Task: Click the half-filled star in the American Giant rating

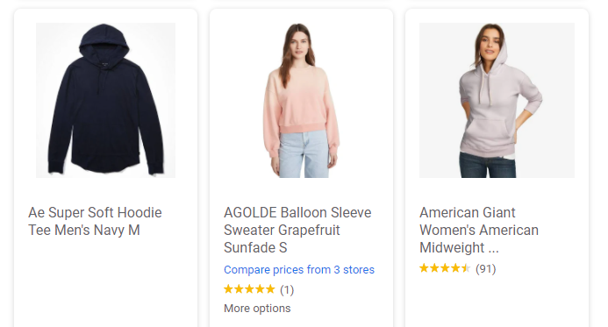Action: click(466, 268)
